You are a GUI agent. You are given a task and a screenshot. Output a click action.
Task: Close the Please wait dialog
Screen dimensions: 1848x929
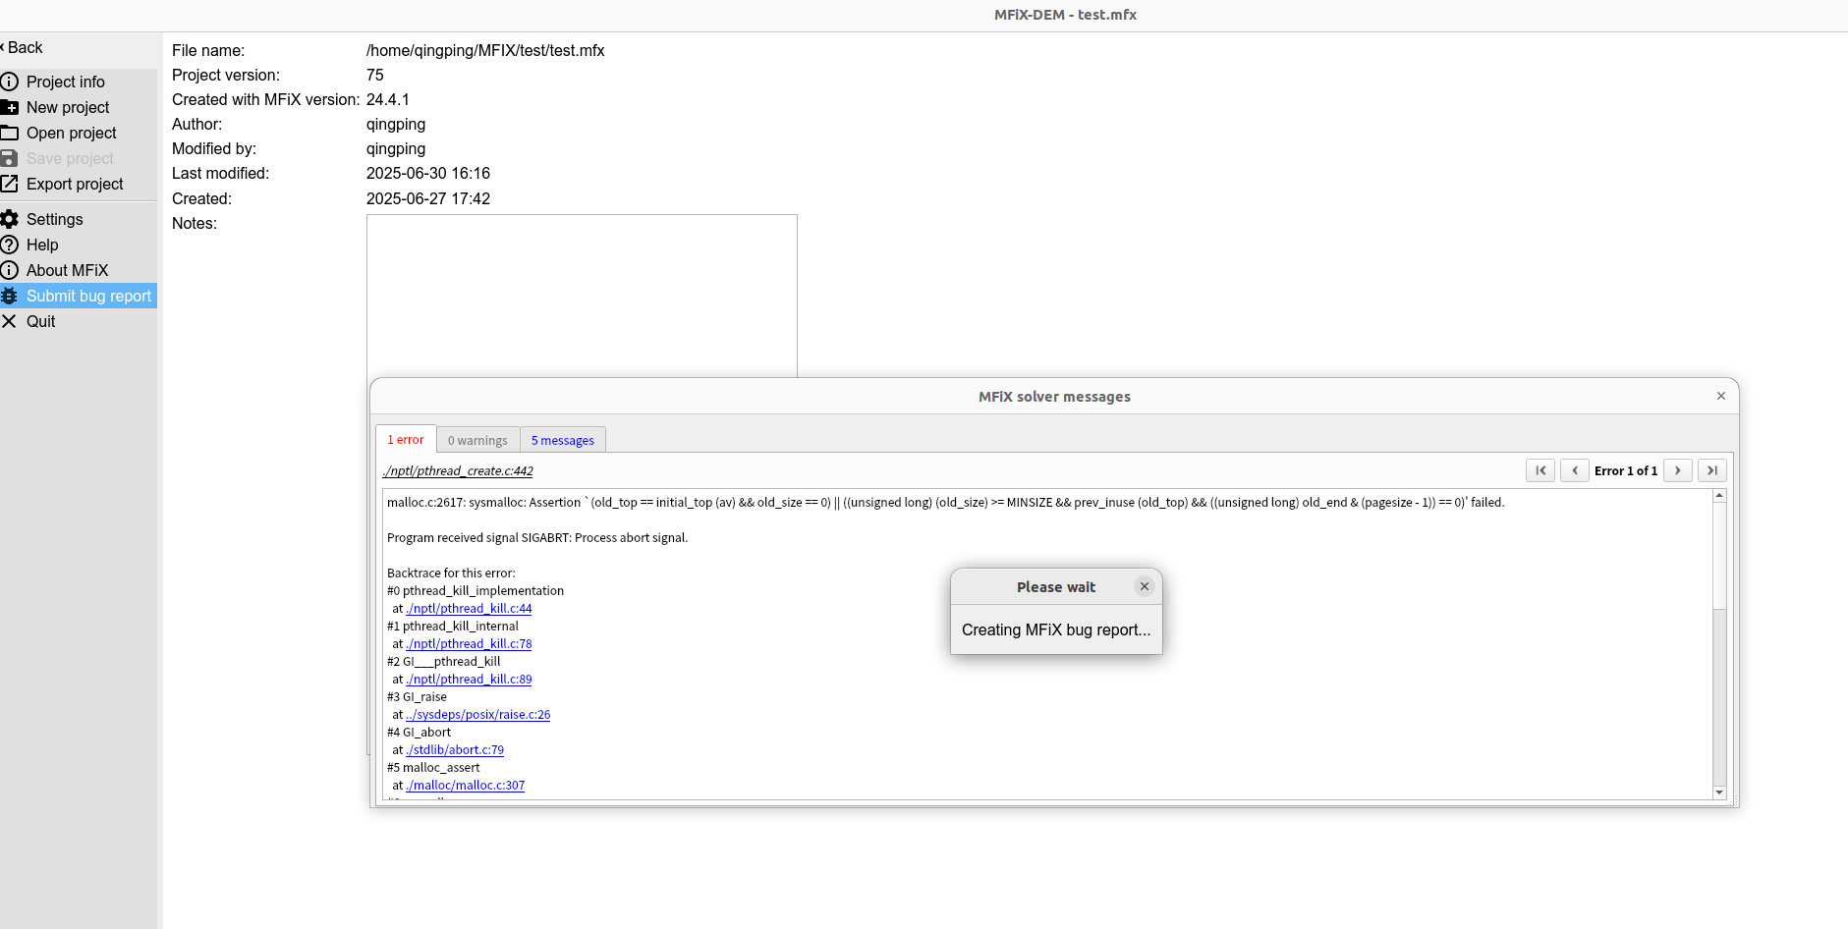tap(1145, 586)
